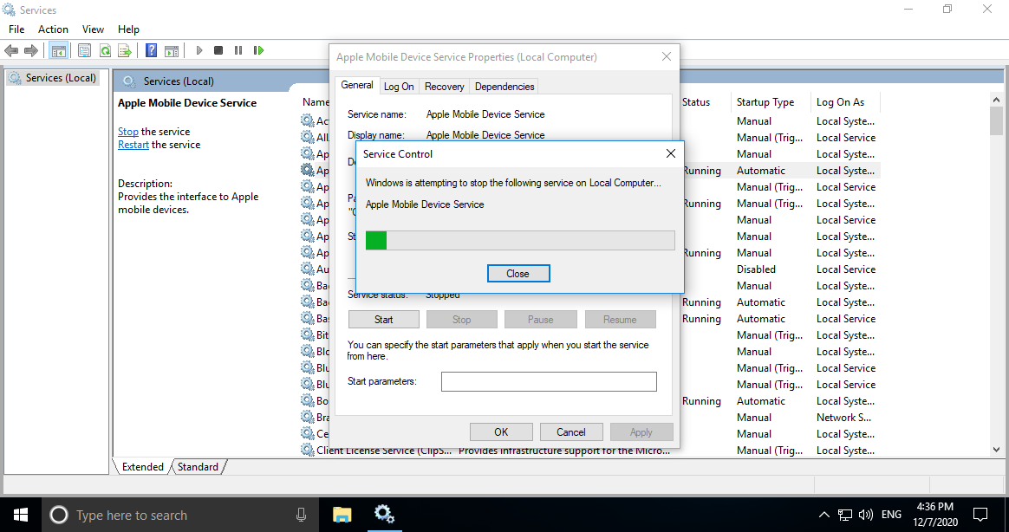
Task: Open the File menu
Action: 16,29
